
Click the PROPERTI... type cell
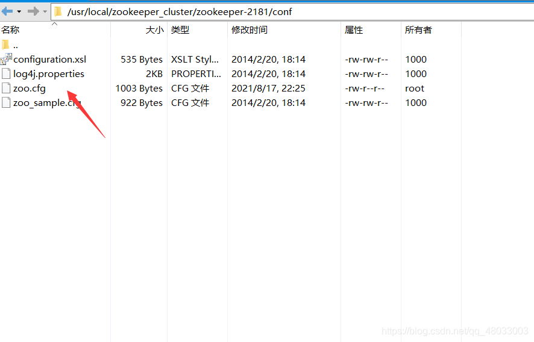coord(196,74)
